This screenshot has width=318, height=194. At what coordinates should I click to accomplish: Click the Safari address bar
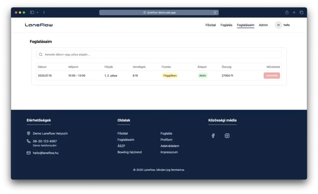[x=159, y=12]
